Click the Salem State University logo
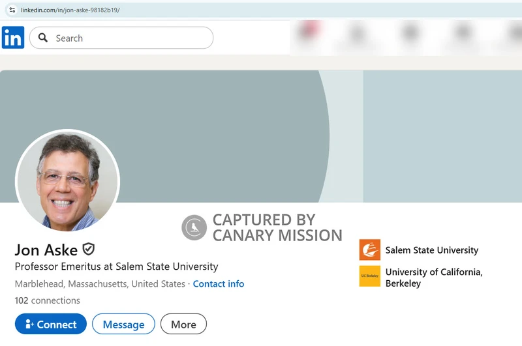This screenshot has width=522, height=346. pos(369,250)
